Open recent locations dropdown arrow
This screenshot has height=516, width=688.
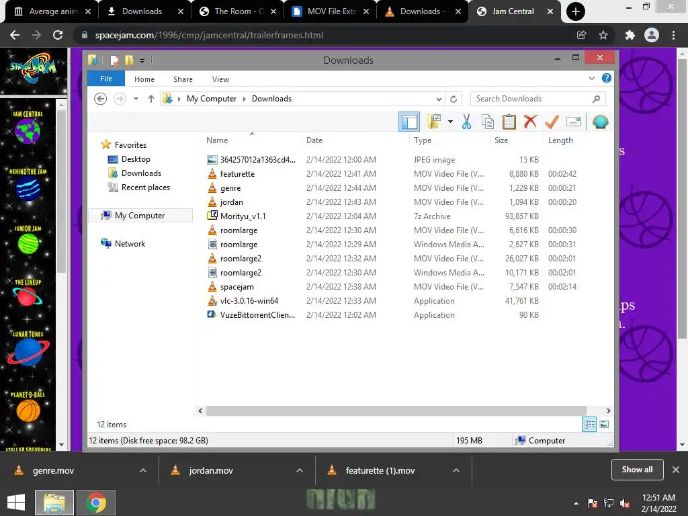coord(136,99)
